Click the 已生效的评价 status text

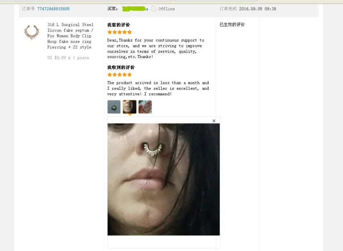click(232, 24)
